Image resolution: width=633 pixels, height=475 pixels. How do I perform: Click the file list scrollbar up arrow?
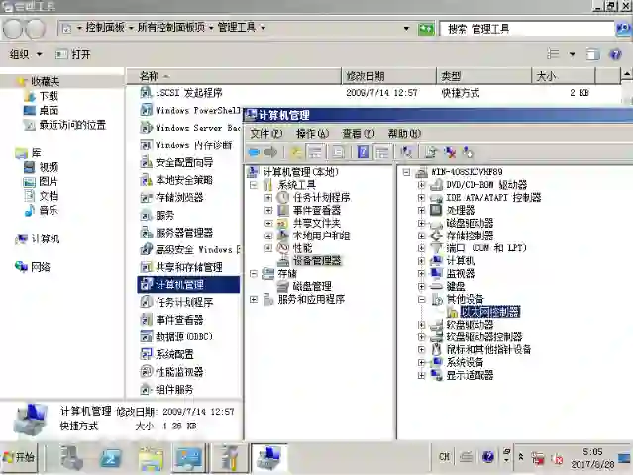(626, 74)
